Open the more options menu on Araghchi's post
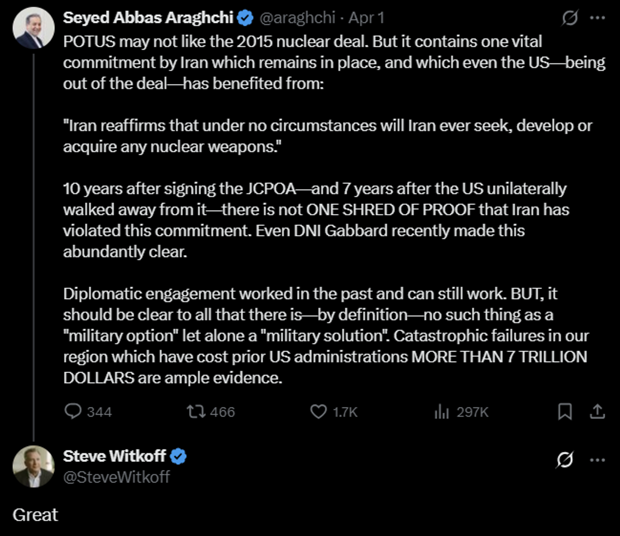The width and height of the screenshot is (620, 536). pos(597,18)
